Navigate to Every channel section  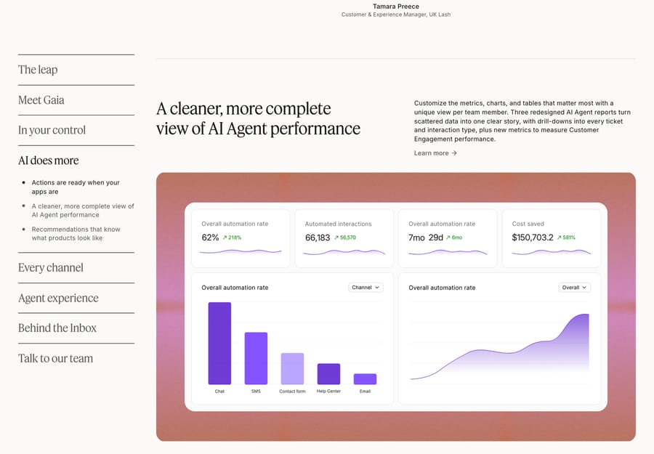(51, 267)
